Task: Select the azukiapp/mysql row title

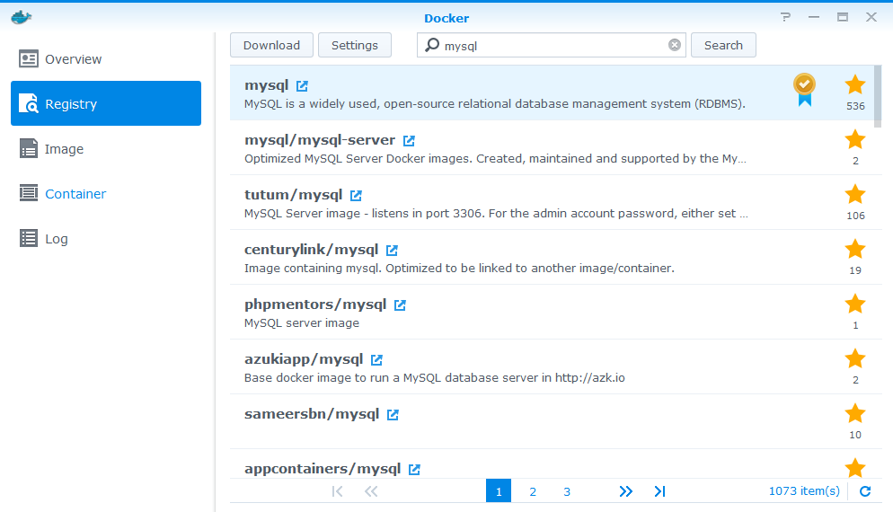Action: (x=304, y=359)
